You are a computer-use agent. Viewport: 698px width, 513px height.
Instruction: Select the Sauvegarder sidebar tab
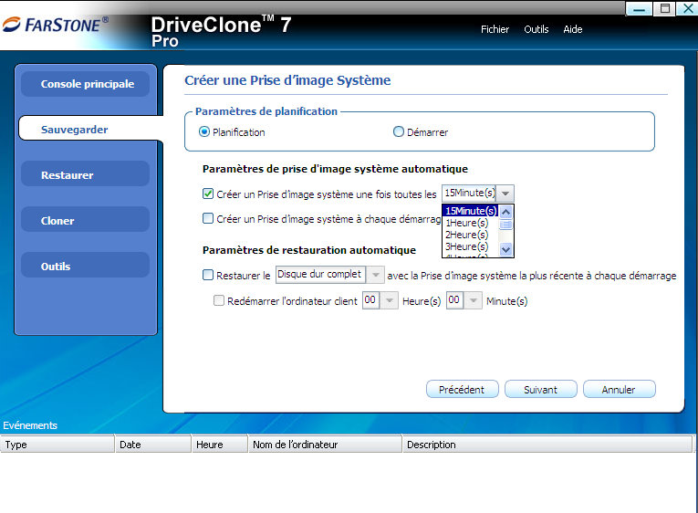click(89, 128)
